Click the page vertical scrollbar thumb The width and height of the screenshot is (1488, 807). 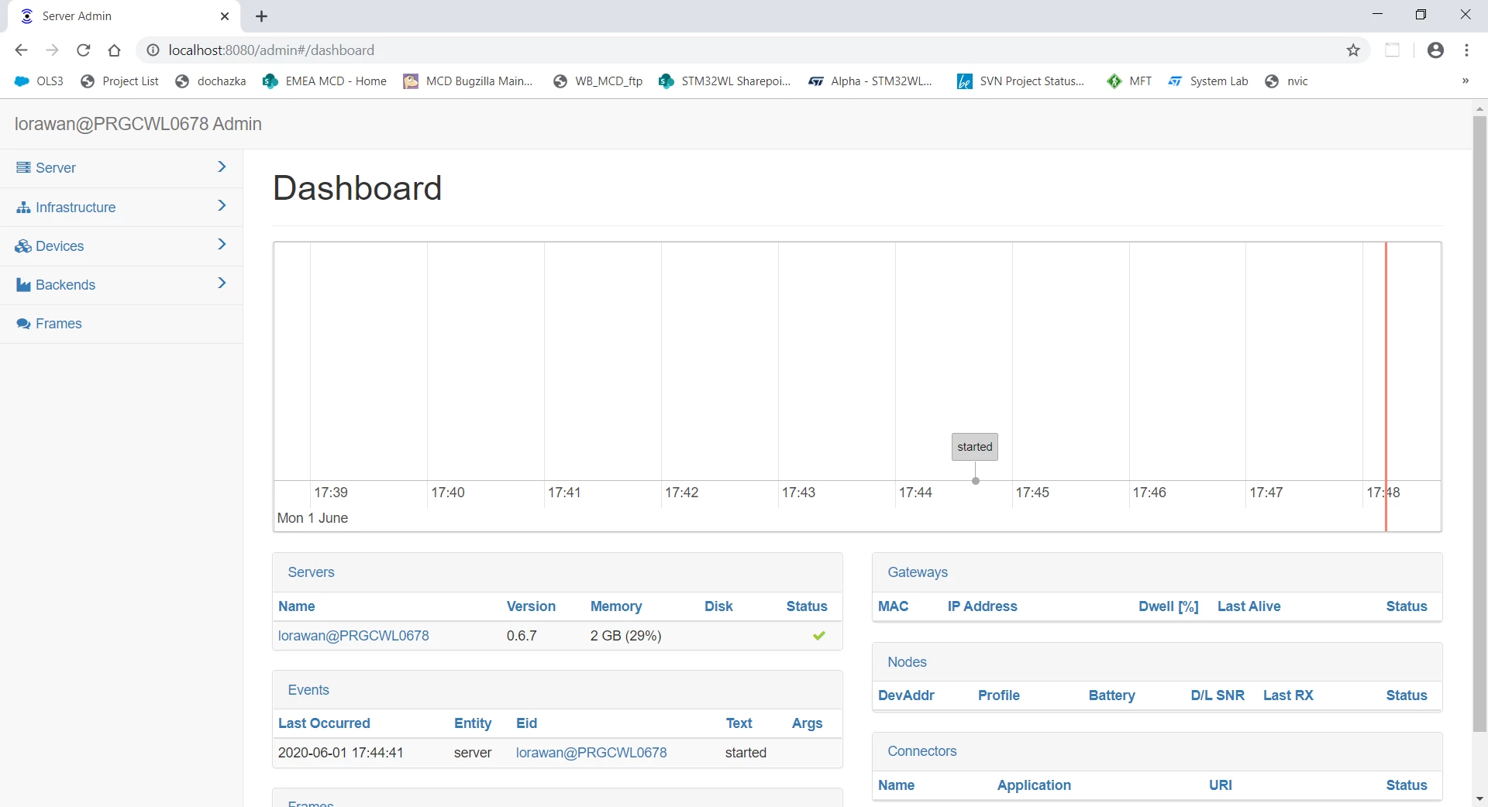pyautogui.click(x=1479, y=422)
